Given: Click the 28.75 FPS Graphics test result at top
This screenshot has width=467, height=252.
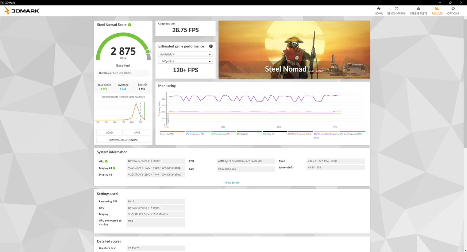Looking at the screenshot, I should 185,30.
